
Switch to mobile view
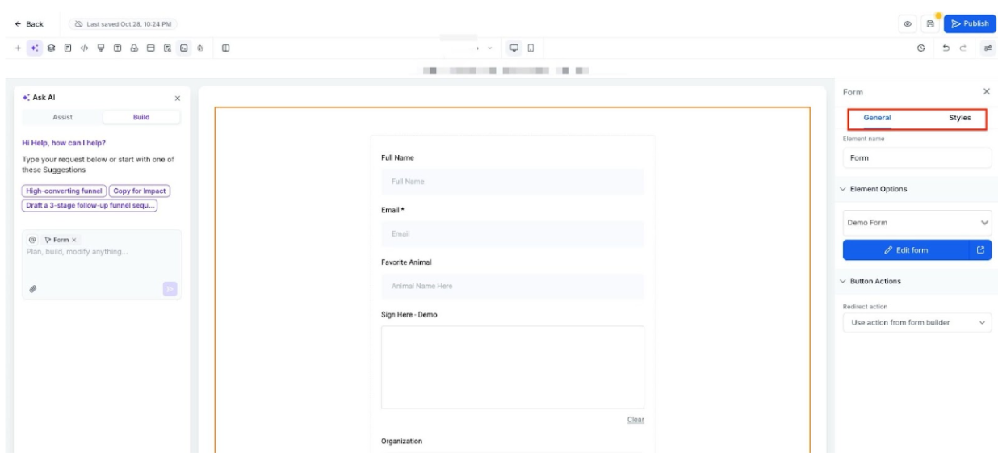point(530,48)
